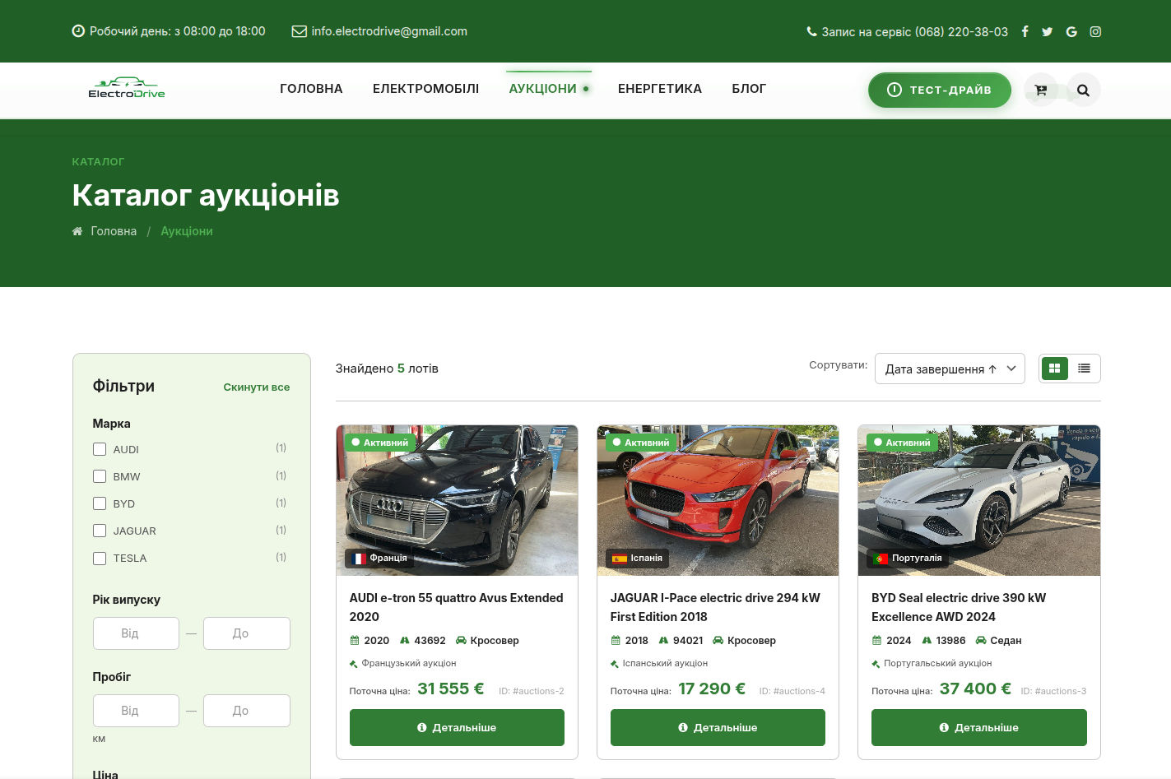
Task: Open the black AUDI e-tron photo
Action: [457, 500]
